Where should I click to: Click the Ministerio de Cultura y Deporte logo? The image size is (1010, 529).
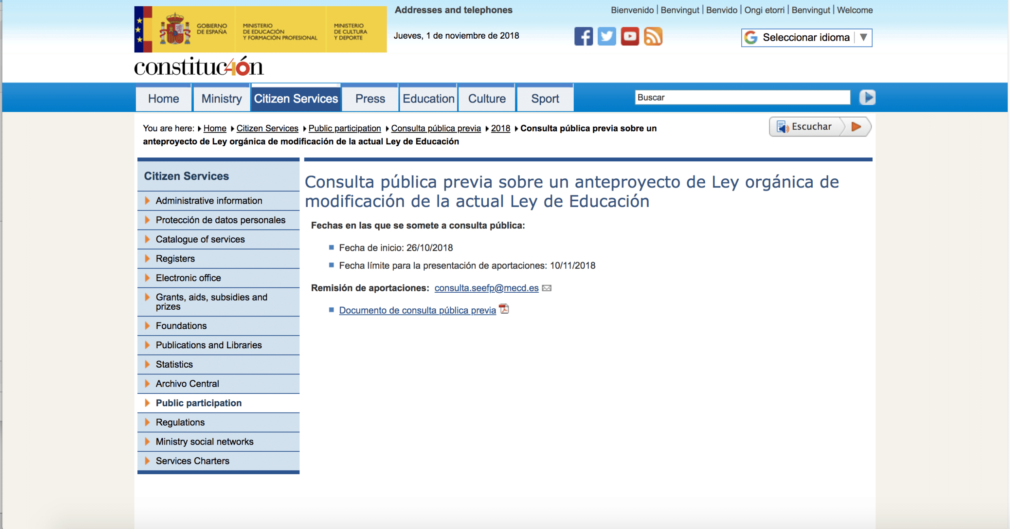[350, 32]
